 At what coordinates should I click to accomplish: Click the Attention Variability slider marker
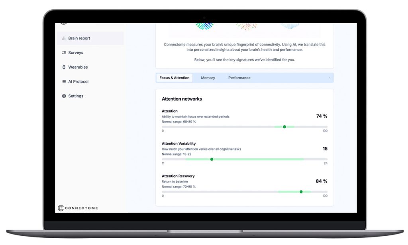click(x=212, y=159)
